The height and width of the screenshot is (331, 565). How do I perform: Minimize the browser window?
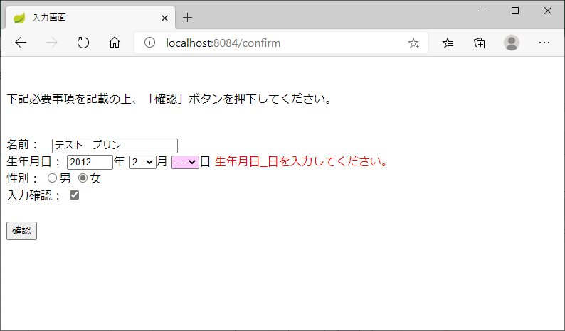482,11
